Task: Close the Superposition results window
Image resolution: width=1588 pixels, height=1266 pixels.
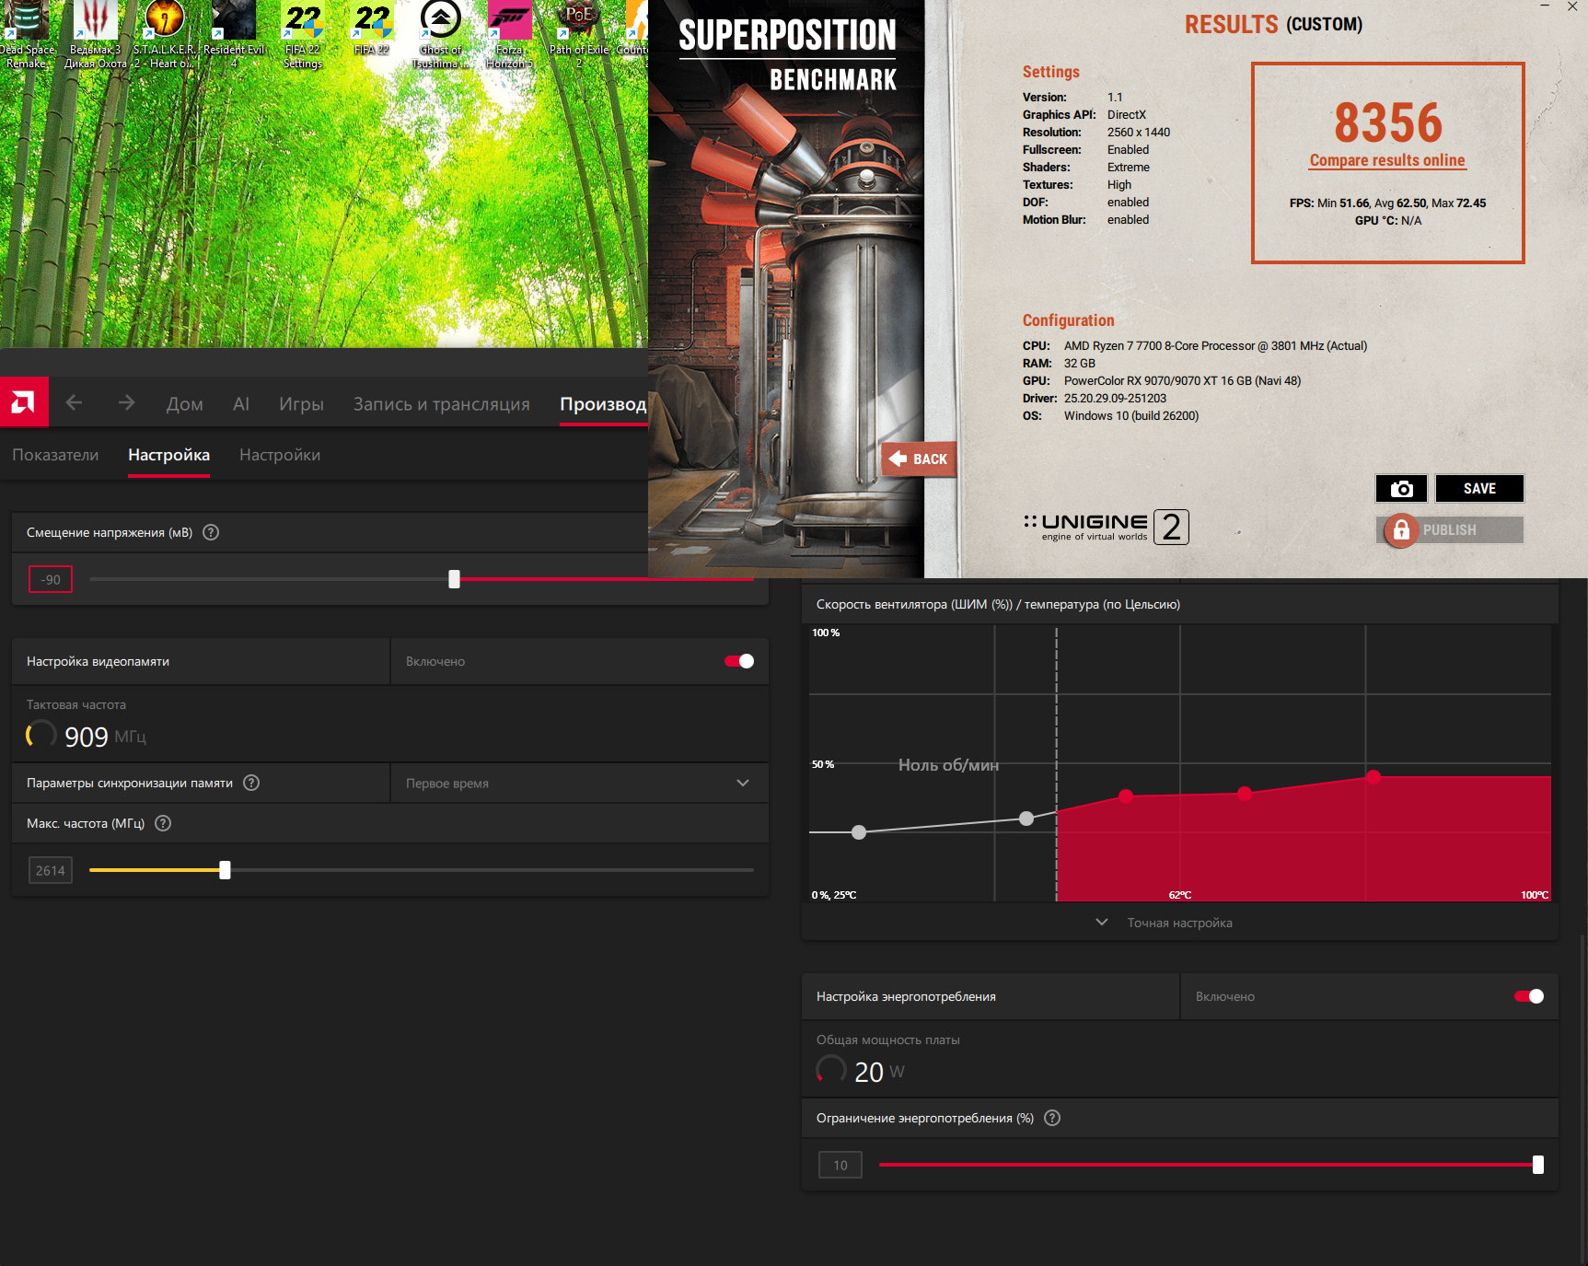Action: (1572, 6)
